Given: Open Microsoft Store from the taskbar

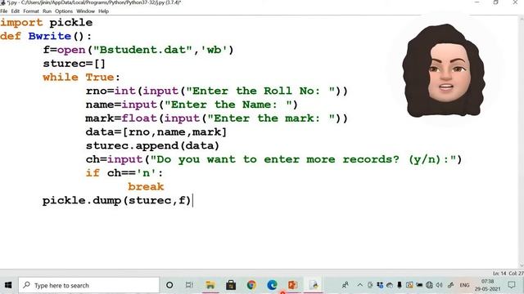Looking at the screenshot, I should 231,285.
